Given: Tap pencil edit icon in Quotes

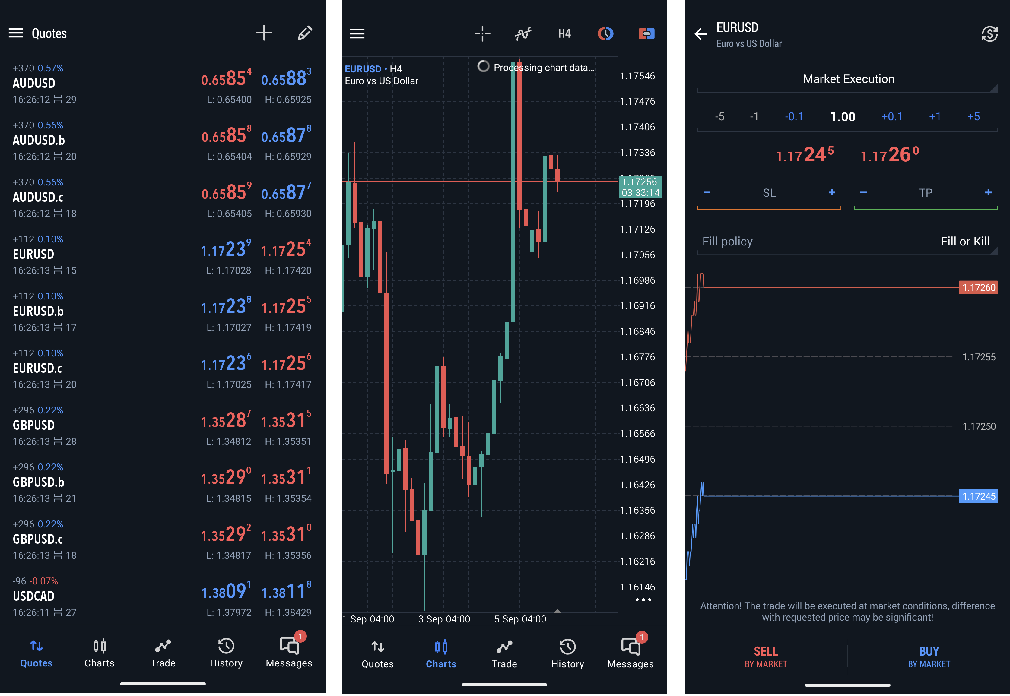Looking at the screenshot, I should [304, 33].
